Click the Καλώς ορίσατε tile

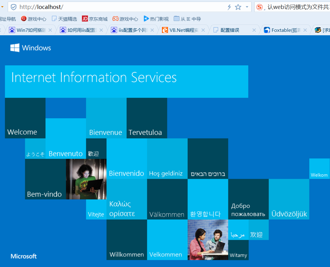point(127,199)
